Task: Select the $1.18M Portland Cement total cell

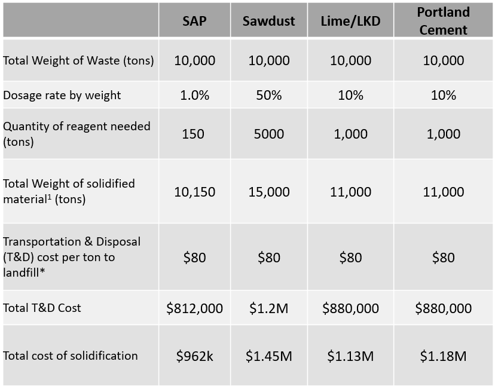Action: click(x=444, y=356)
